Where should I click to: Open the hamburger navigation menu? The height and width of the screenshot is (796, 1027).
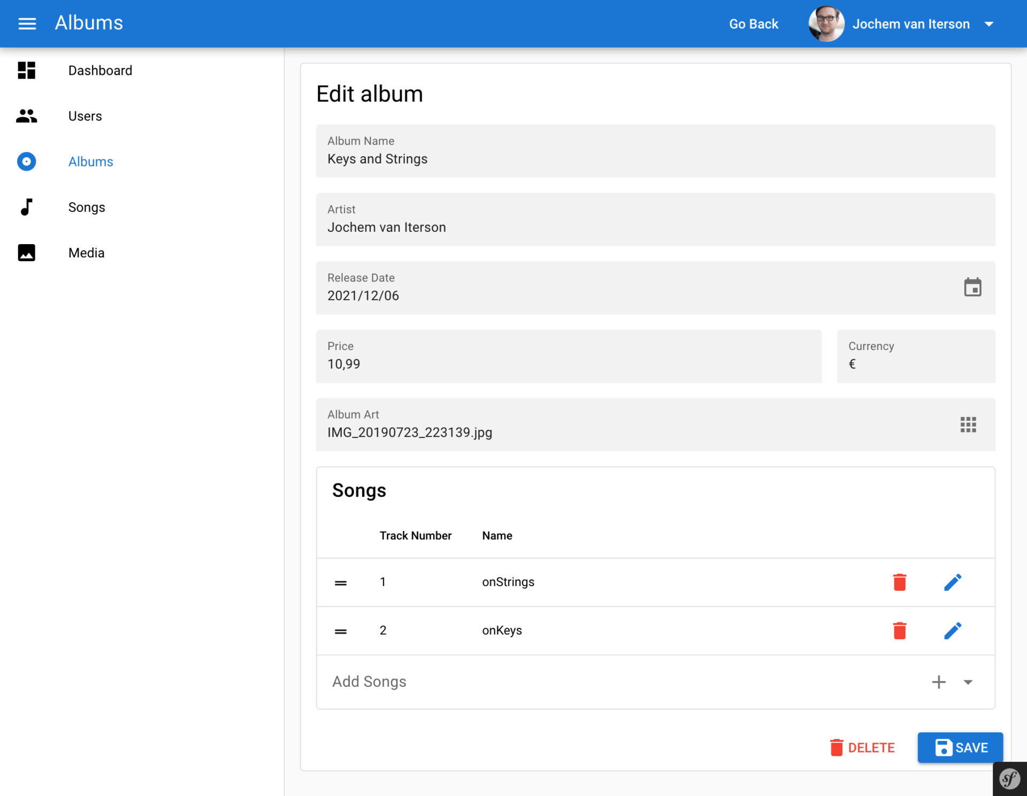[x=27, y=24]
